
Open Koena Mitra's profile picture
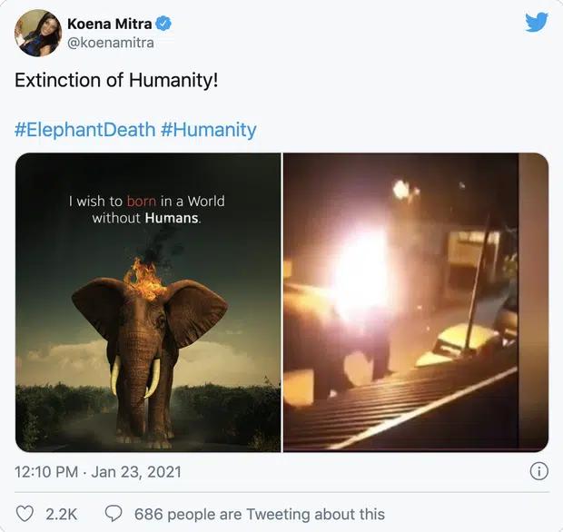tap(37, 32)
